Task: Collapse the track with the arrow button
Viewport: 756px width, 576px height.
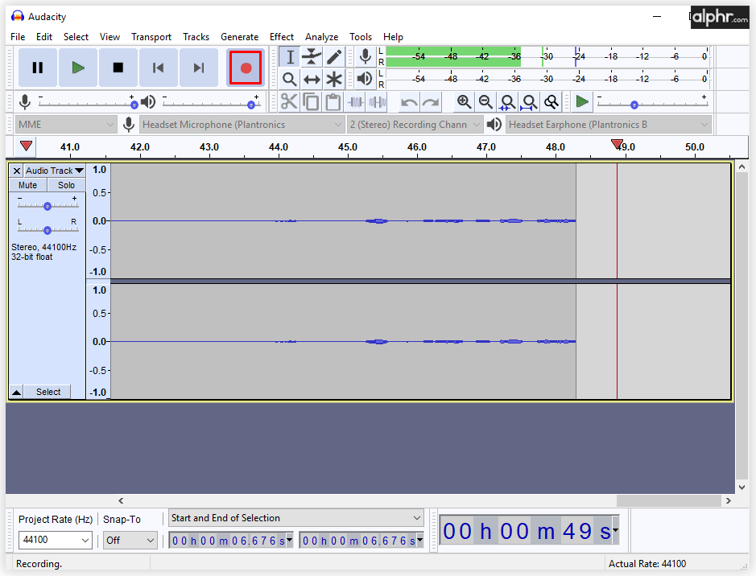Action: click(x=16, y=392)
